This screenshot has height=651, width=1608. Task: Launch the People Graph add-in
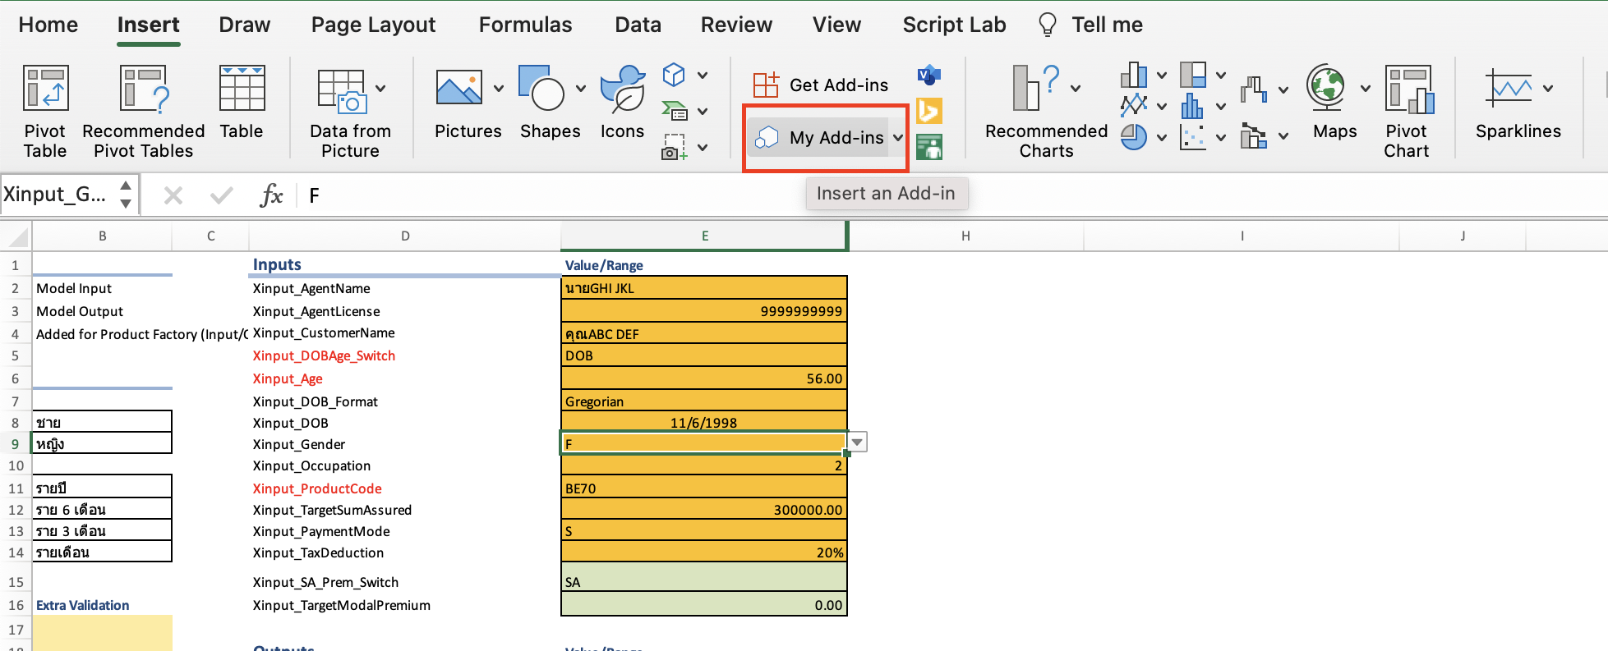928,148
